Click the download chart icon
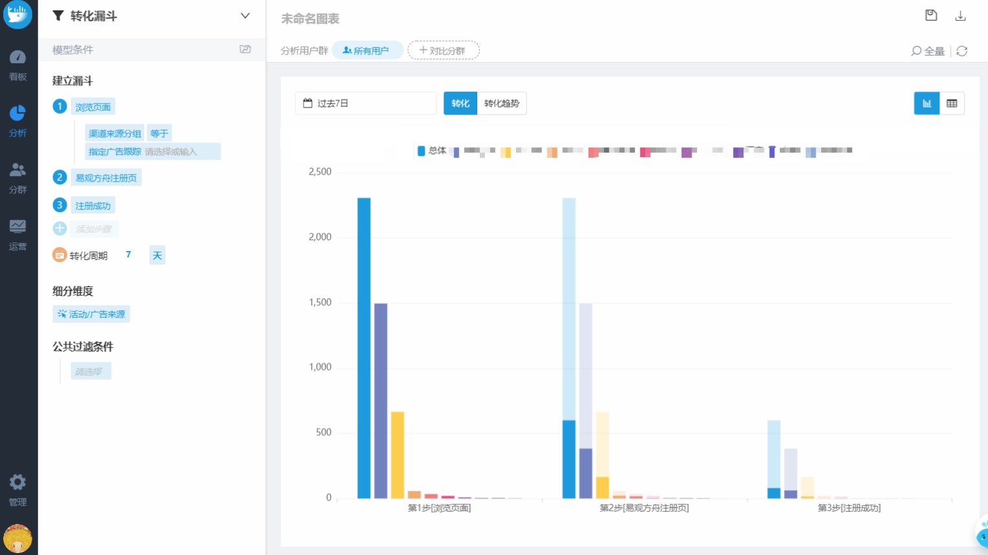 (x=960, y=16)
